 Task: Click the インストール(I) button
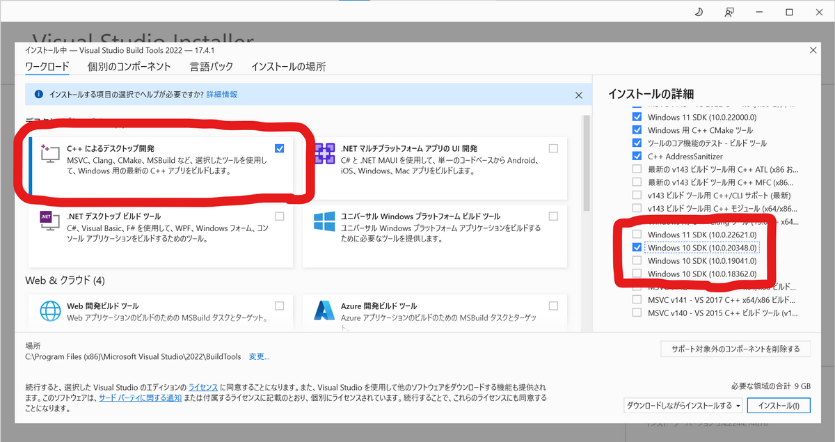tap(779, 405)
